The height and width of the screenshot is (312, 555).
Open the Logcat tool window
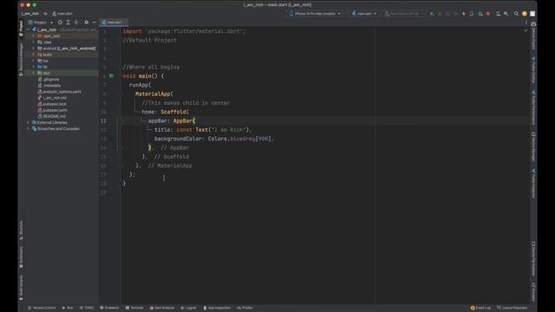(x=188, y=308)
